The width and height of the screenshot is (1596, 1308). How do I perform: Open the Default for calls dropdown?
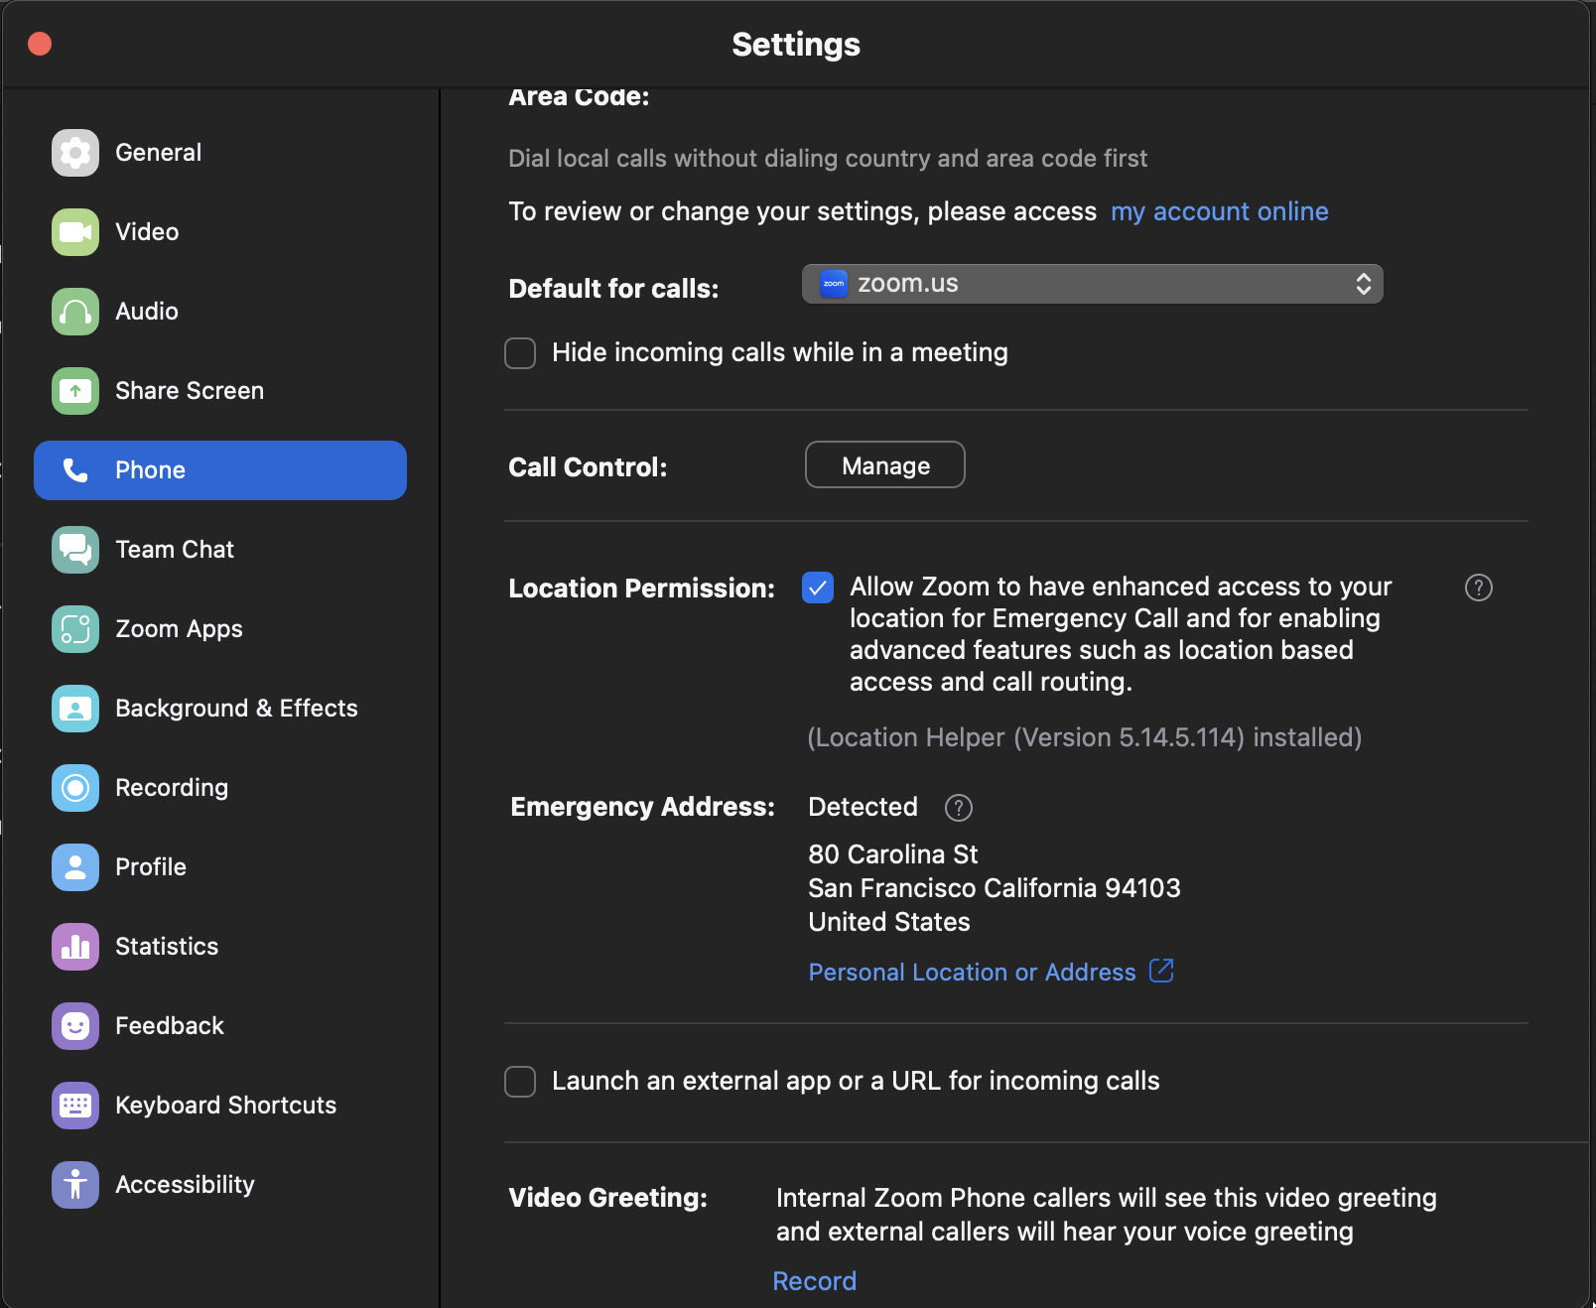[1092, 284]
